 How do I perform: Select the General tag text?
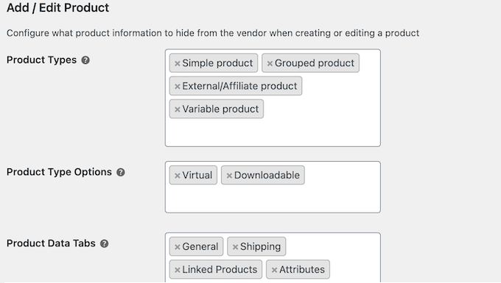(x=200, y=247)
